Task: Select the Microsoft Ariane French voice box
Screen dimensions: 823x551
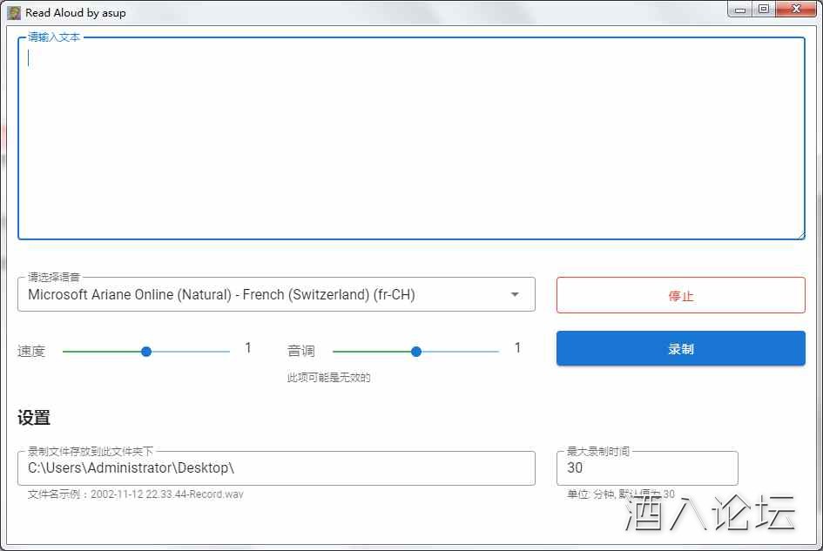Action: [276, 294]
